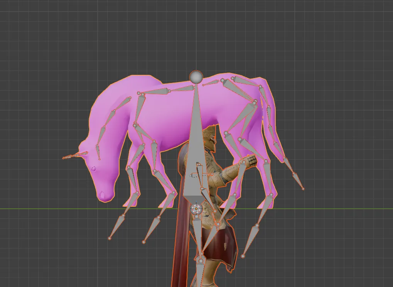Image resolution: width=393 pixels, height=287 pixels.
Task: Select the large spherical root bone head
Action: coord(196,77)
